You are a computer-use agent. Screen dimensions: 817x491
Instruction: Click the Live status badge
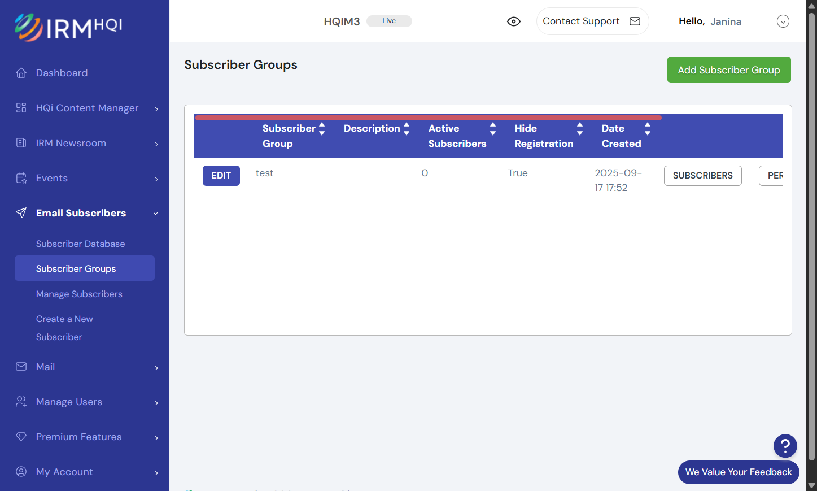tap(389, 21)
